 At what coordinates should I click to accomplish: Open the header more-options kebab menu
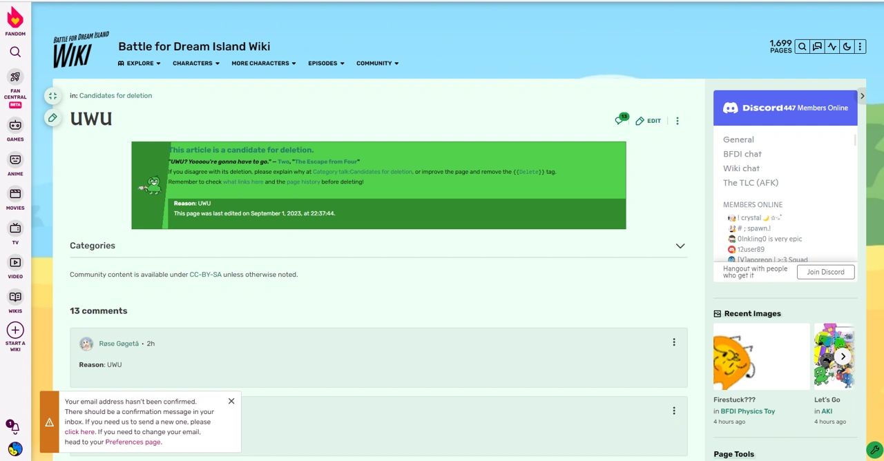pos(860,46)
